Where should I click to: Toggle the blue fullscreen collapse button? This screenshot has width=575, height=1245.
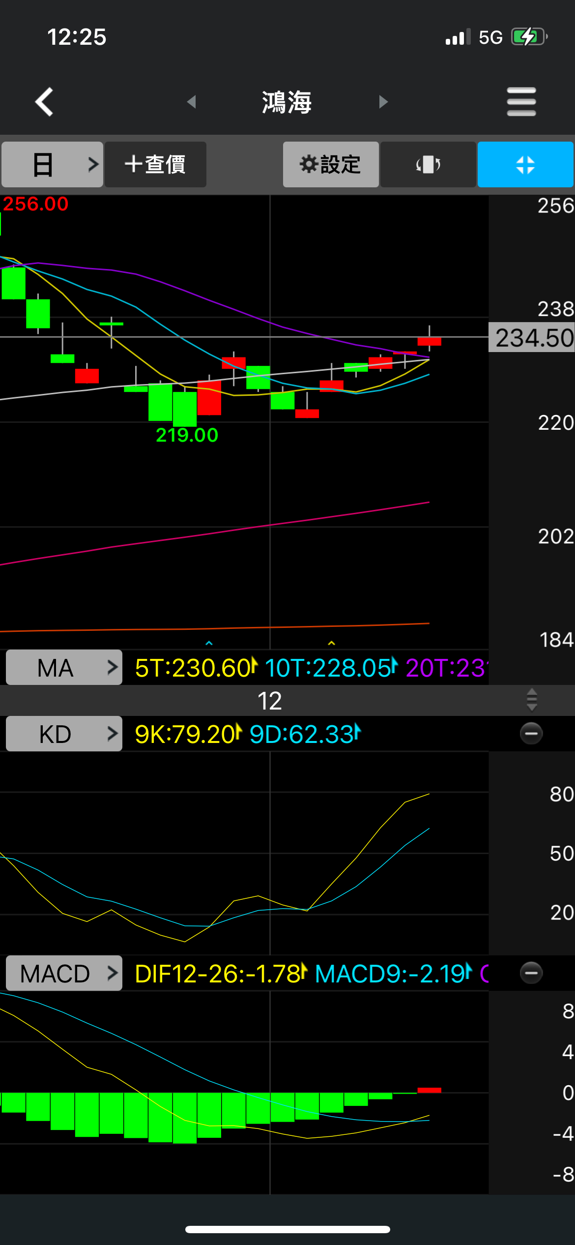(x=525, y=164)
